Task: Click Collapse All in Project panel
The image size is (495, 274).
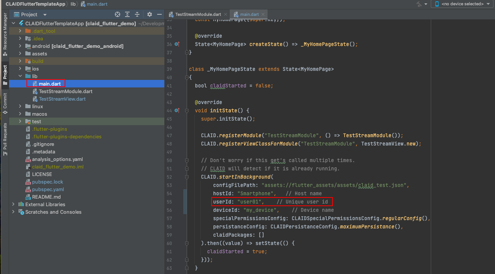Action: point(137,14)
